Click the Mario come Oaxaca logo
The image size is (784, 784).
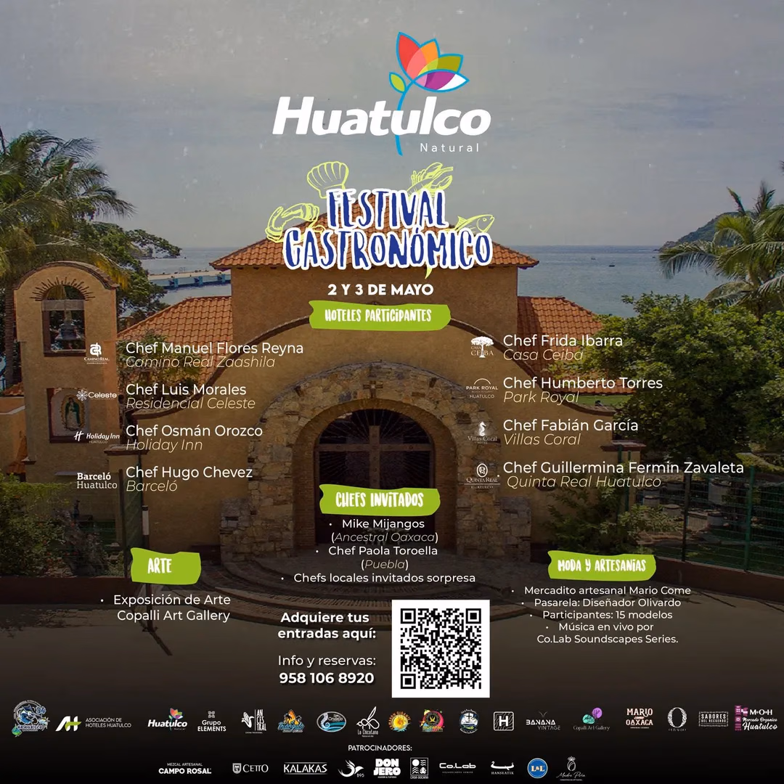click(640, 717)
